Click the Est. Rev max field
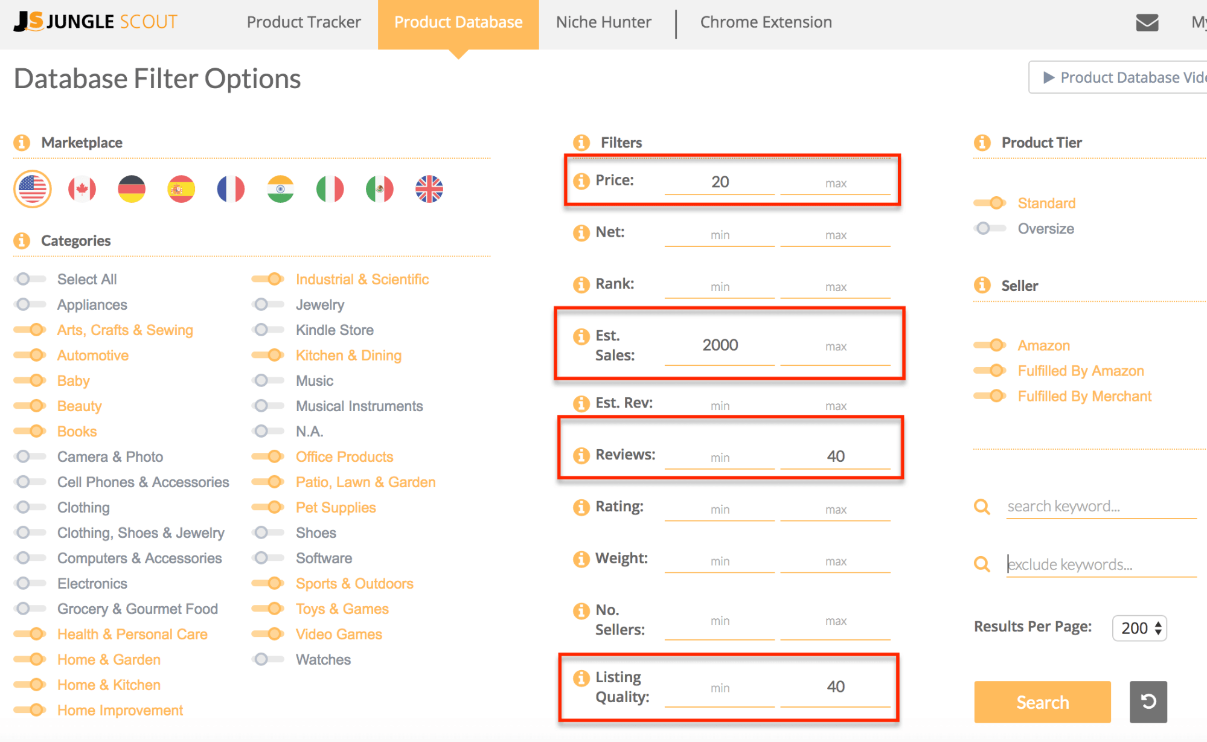Viewport: 1207px width, 742px height. tap(836, 406)
